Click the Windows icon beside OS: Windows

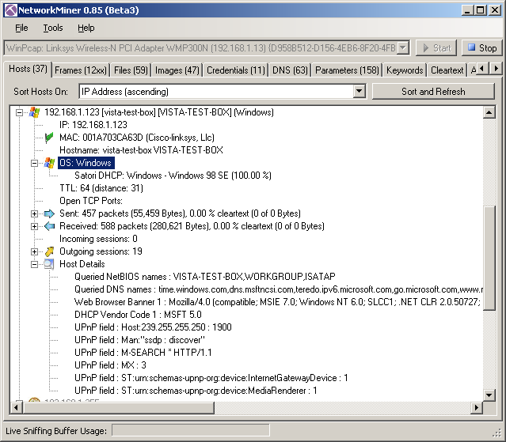[49, 163]
